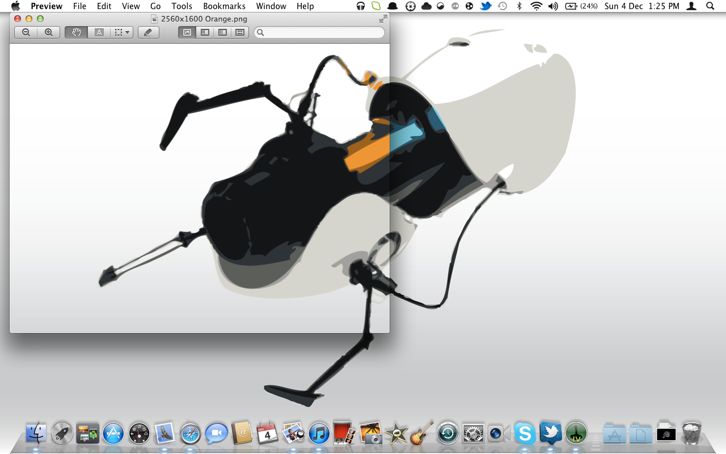
Task: Open the volume control in menu bar
Action: point(553,6)
